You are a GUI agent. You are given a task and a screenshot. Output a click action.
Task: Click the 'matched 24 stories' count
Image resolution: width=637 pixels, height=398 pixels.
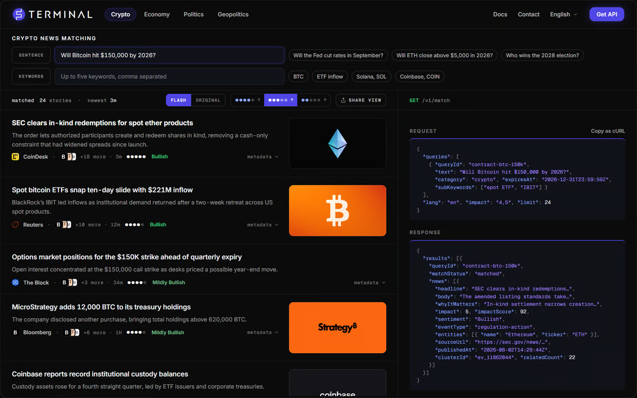[41, 100]
